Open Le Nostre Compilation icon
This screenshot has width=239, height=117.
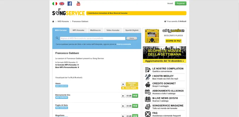[x=148, y=70]
